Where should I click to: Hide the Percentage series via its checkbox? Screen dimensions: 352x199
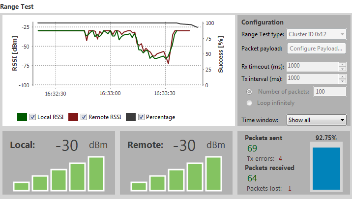click(x=141, y=117)
